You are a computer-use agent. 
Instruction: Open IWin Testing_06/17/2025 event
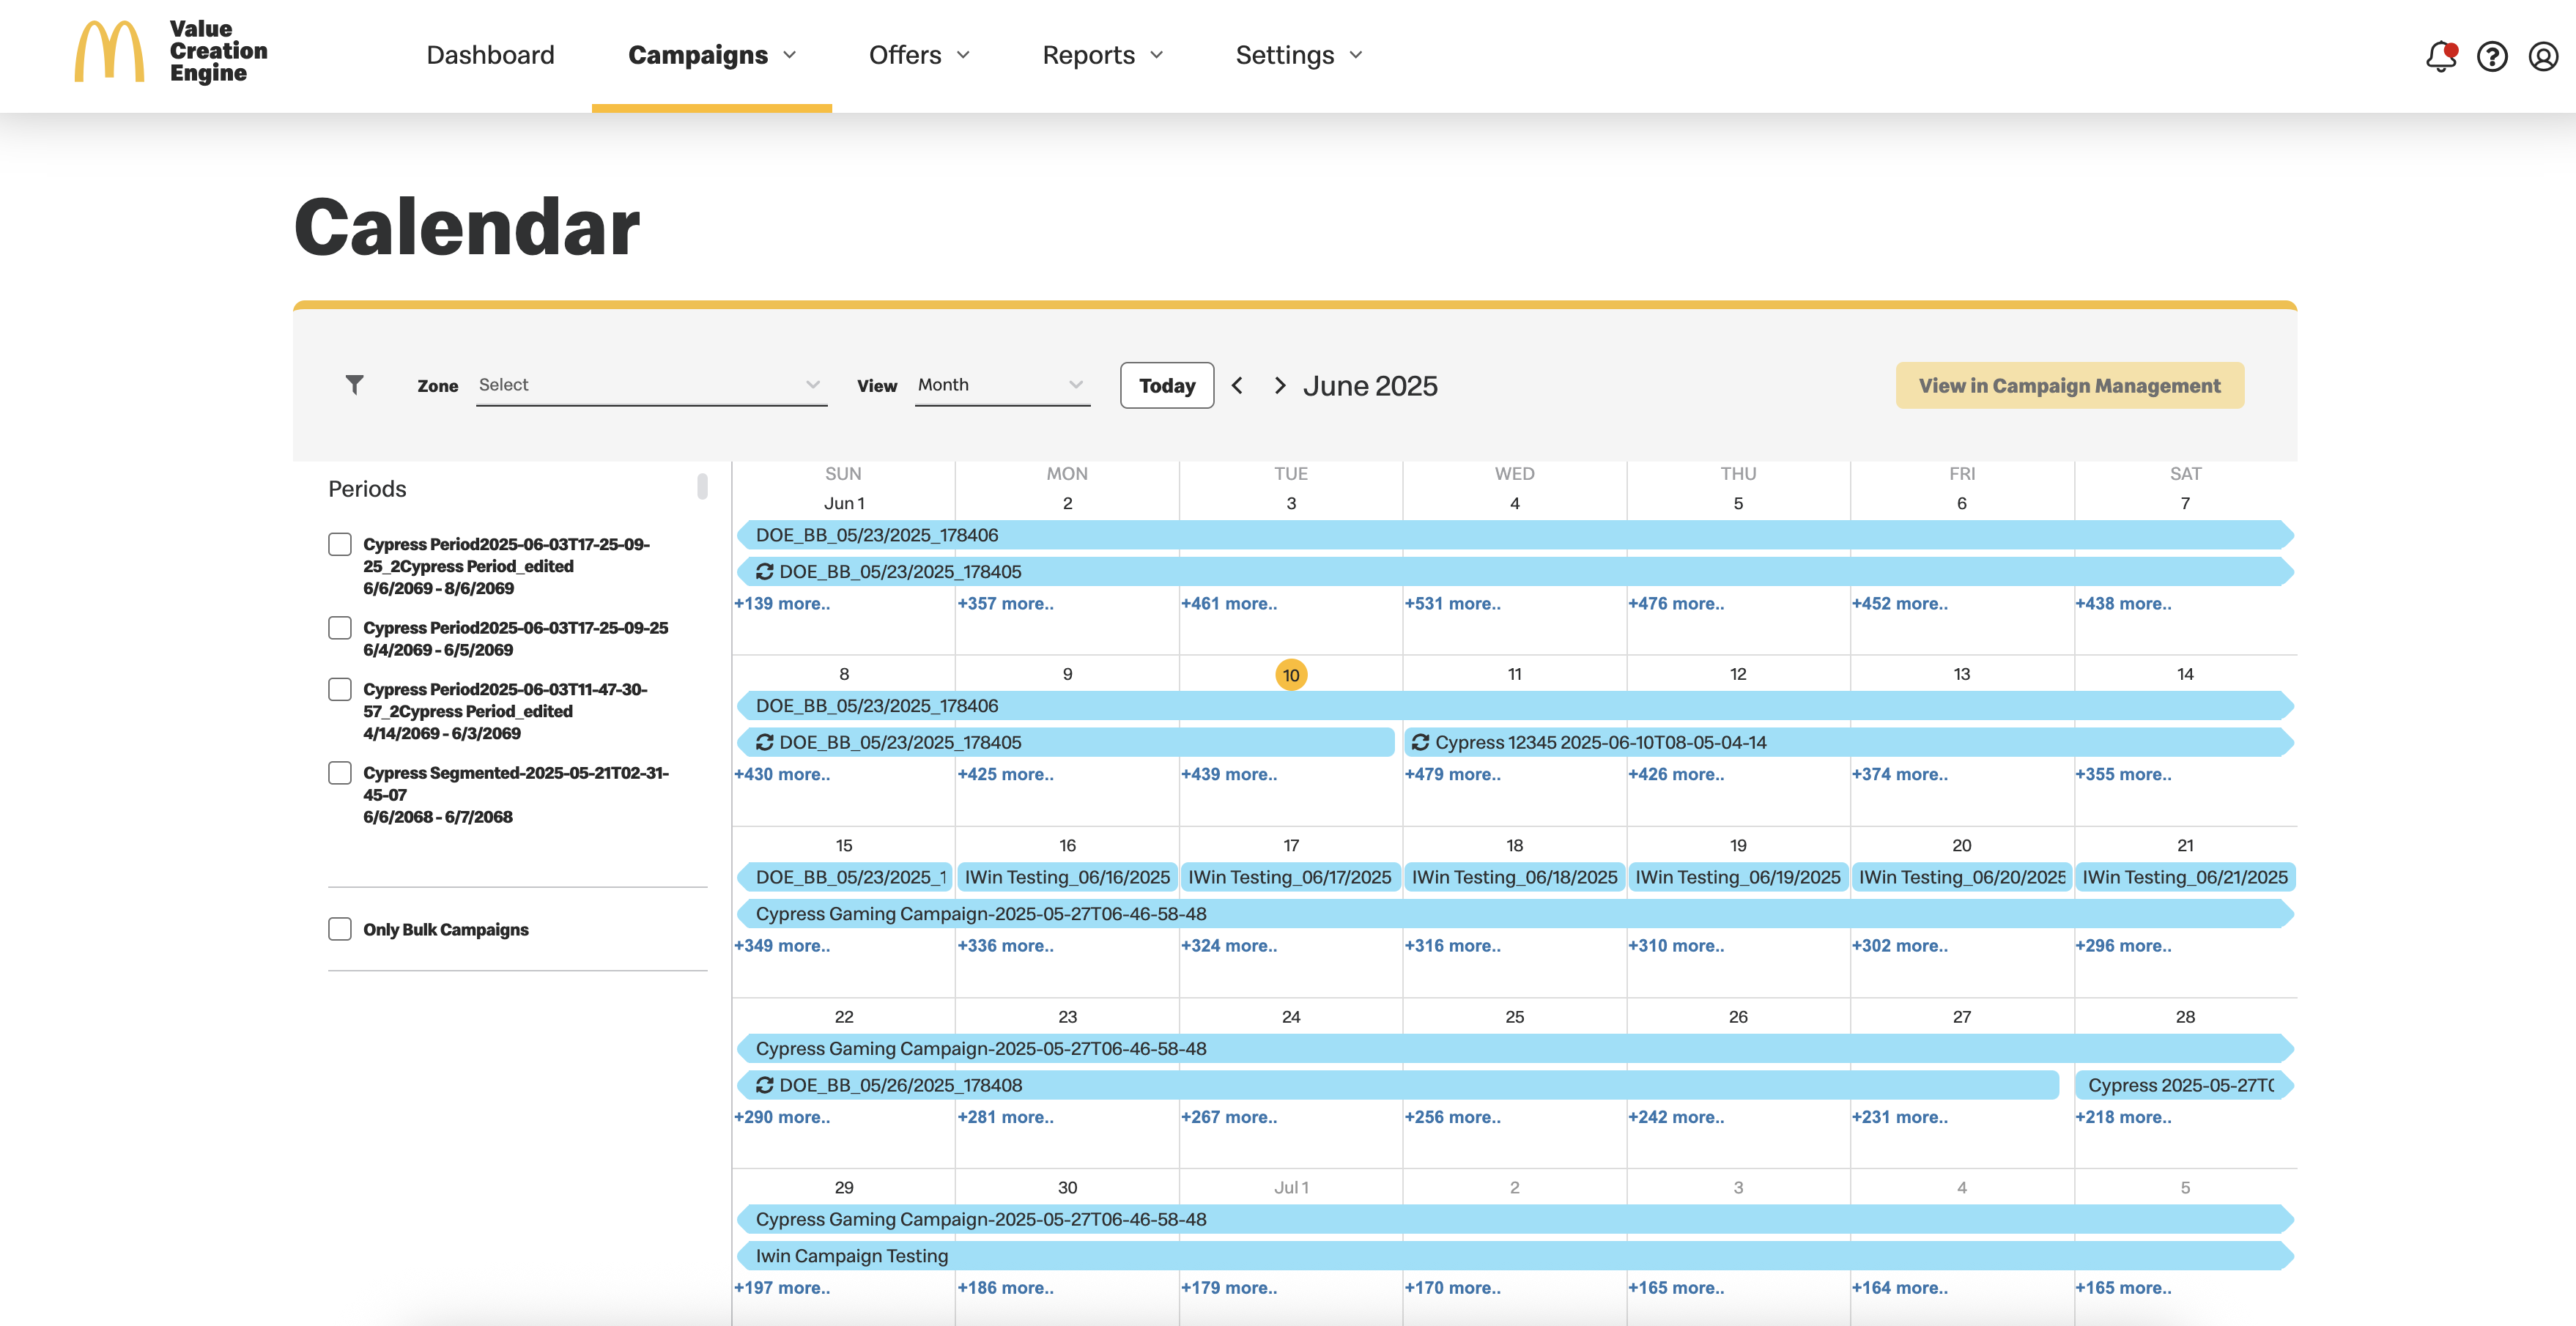click(1290, 877)
